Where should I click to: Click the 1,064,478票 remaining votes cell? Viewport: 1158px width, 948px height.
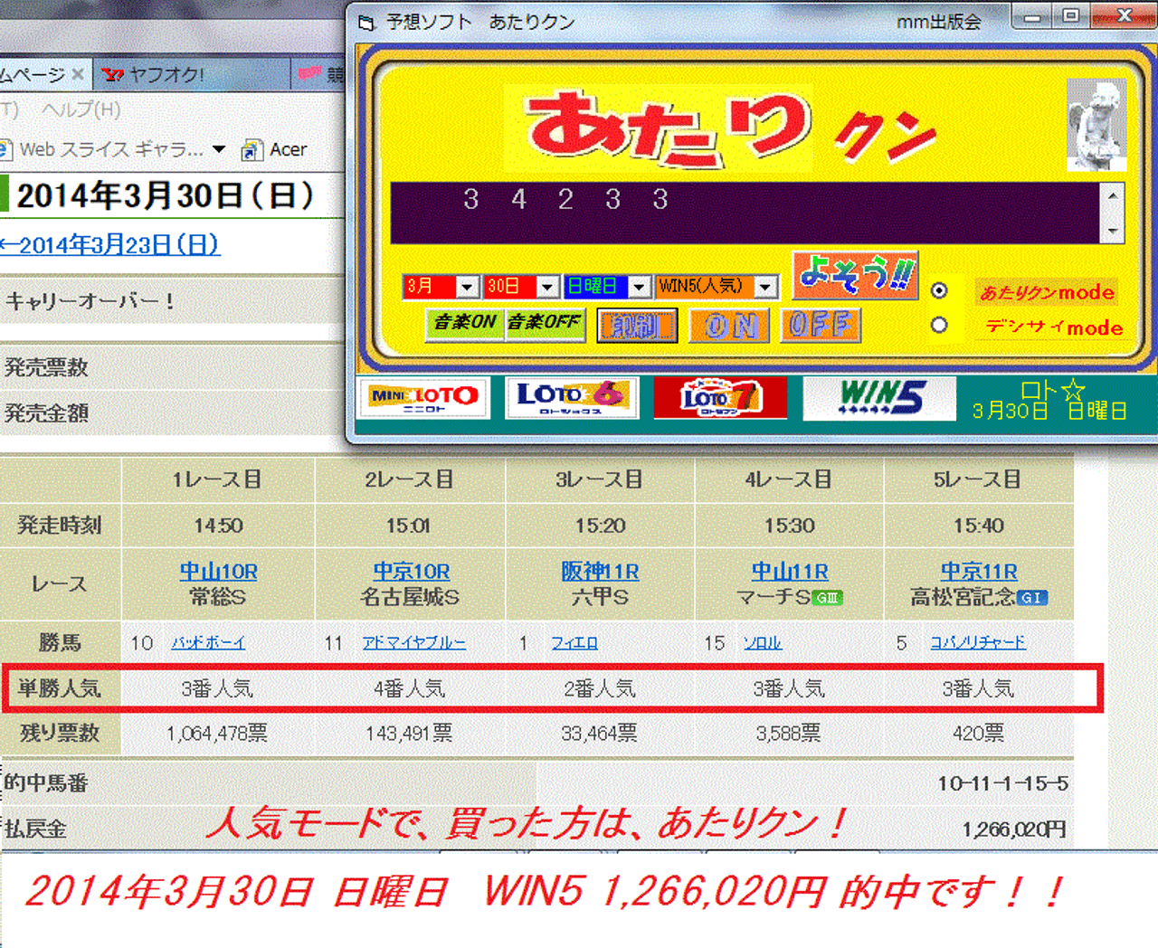click(217, 734)
